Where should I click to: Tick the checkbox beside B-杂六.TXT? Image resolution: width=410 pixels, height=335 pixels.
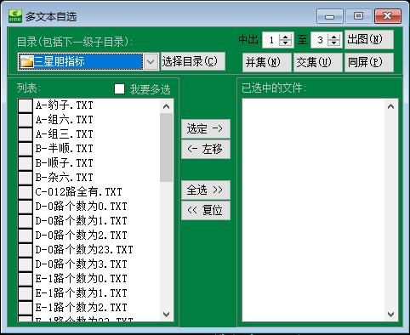pyautogui.click(x=26, y=178)
